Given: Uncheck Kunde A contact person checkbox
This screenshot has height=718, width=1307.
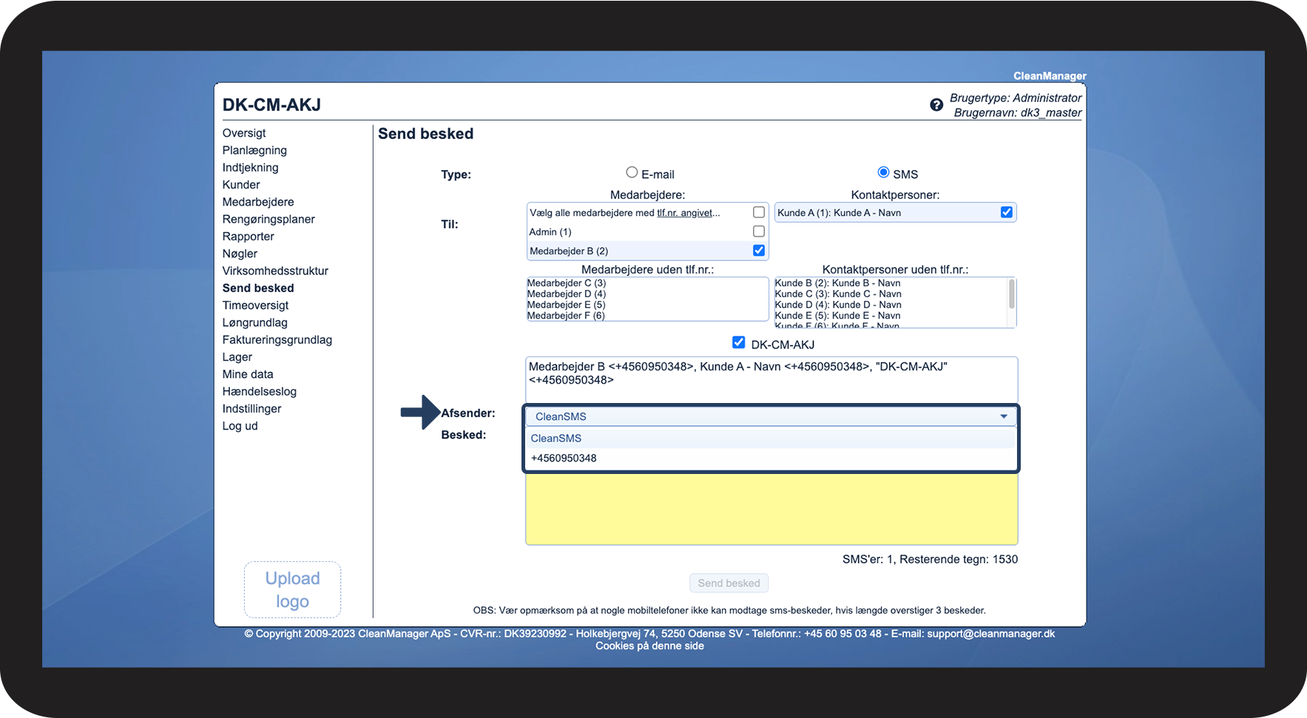Looking at the screenshot, I should pyautogui.click(x=1006, y=212).
